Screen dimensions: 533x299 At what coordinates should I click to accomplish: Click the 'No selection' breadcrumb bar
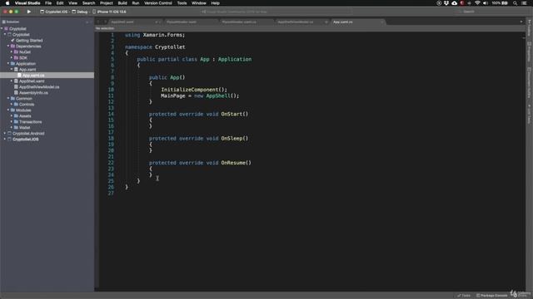click(310, 28)
